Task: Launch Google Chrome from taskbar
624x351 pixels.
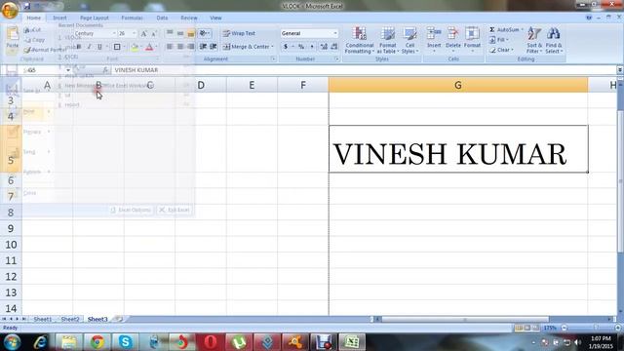Action: 97,342
